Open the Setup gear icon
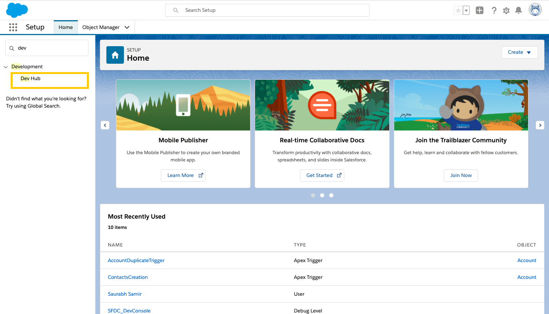Screen dimensions: 549x314 (506, 11)
